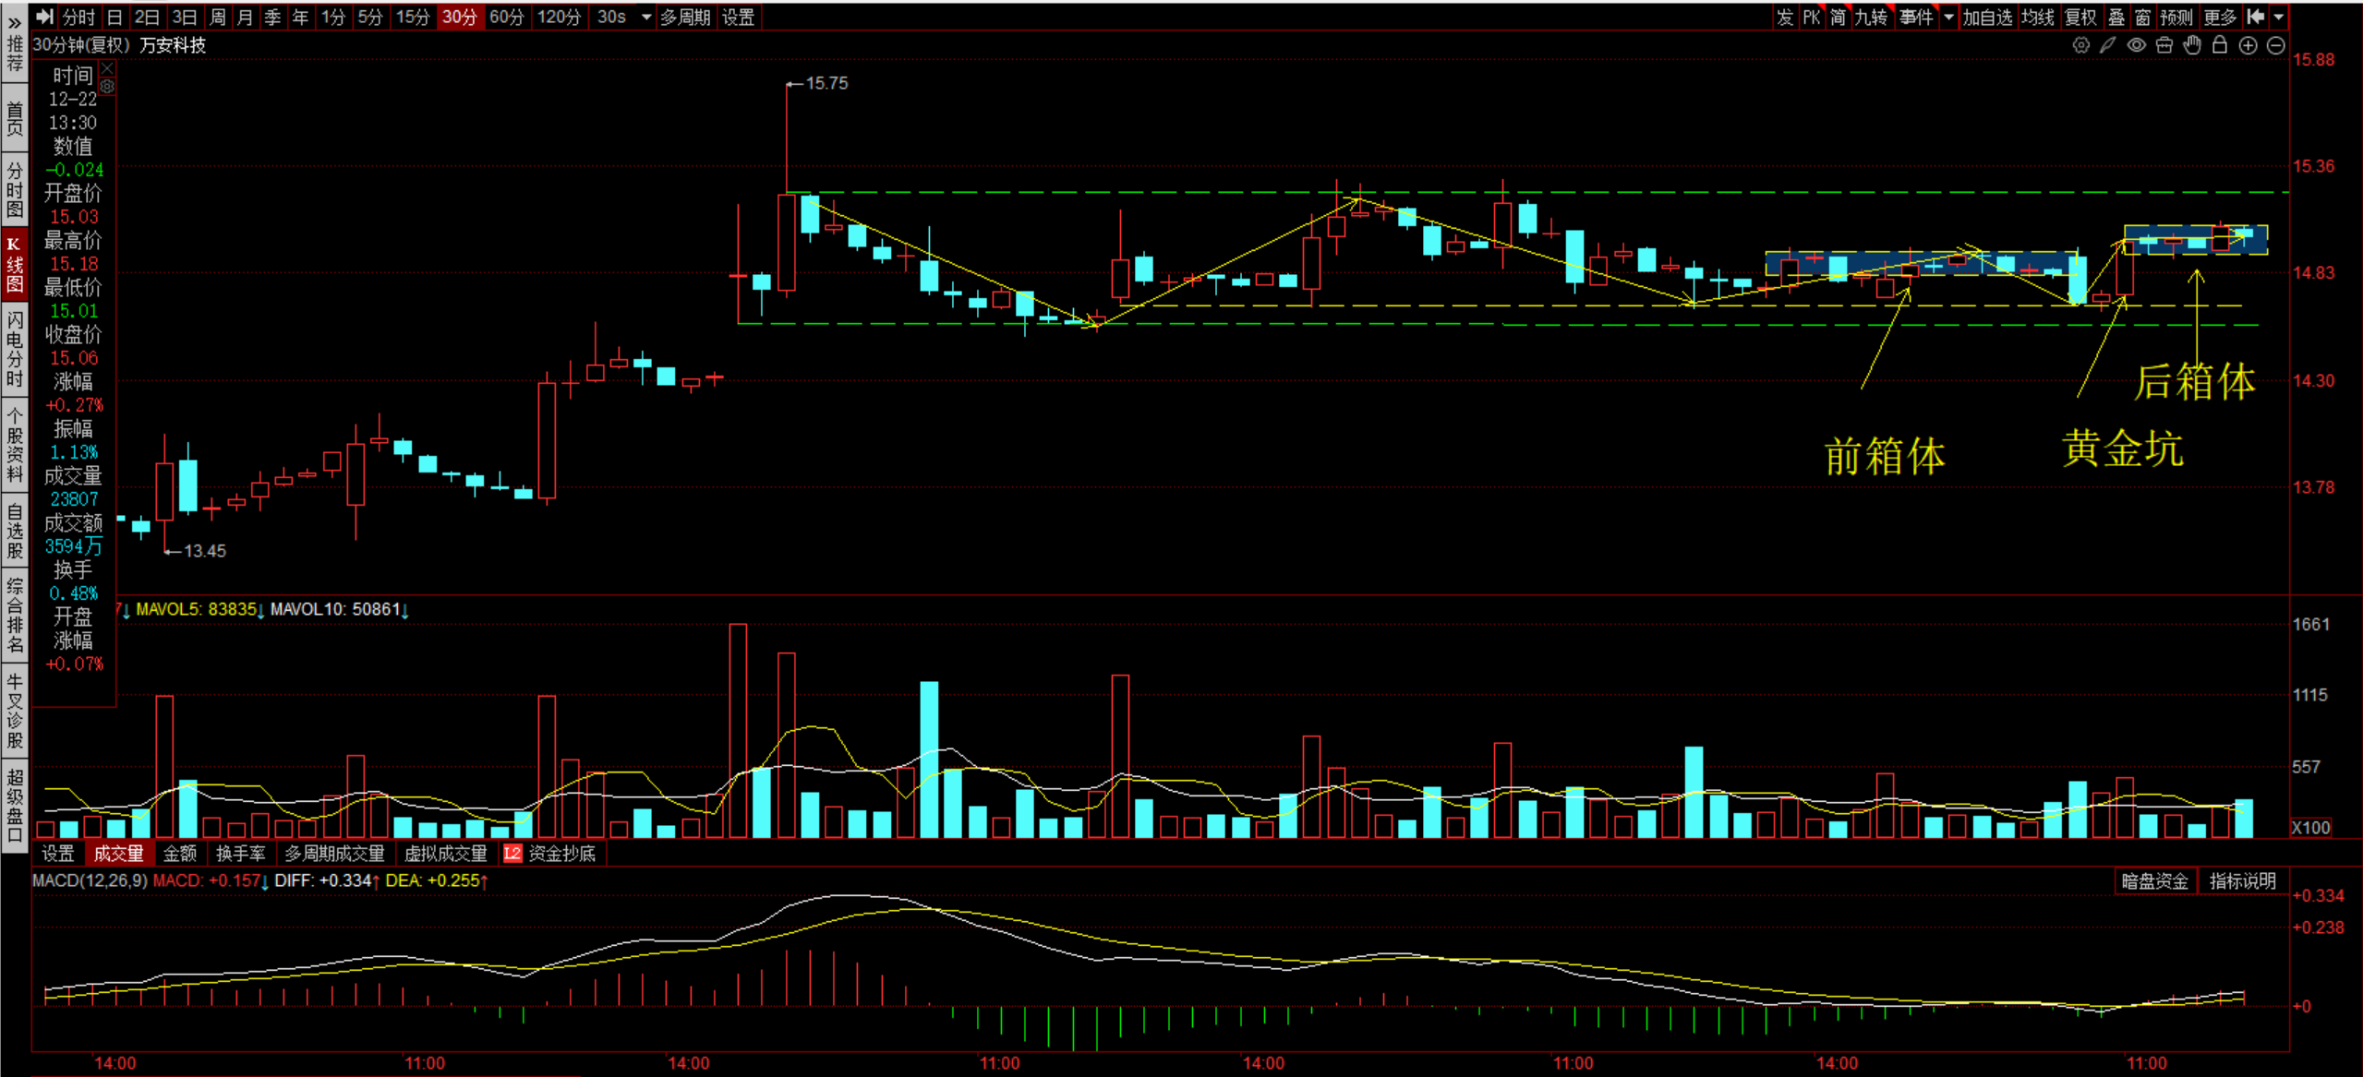Select the drawing pen tool icon
Screen dimensions: 2363x1077
(x=2108, y=45)
